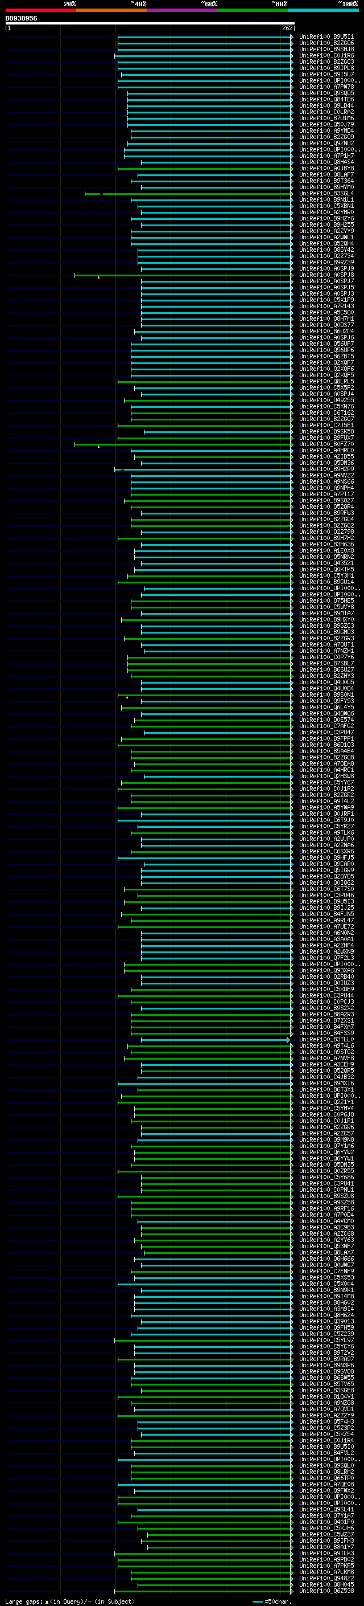The height and width of the screenshot is (1606, 364).
Task: Click the query ID BB938956
Action: 21,18
